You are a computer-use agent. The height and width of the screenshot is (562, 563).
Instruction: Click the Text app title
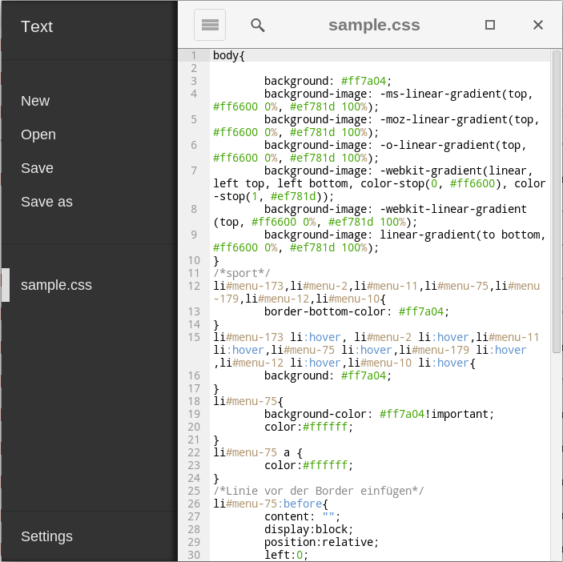click(x=37, y=26)
